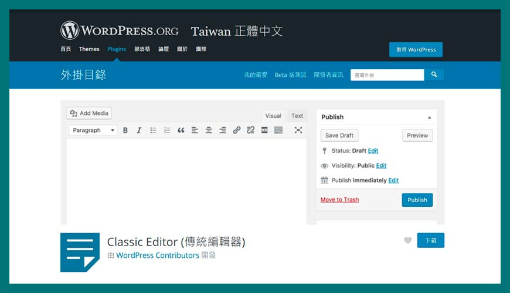The height and width of the screenshot is (293, 510).
Task: Click Edit link next to Status
Action: click(373, 151)
